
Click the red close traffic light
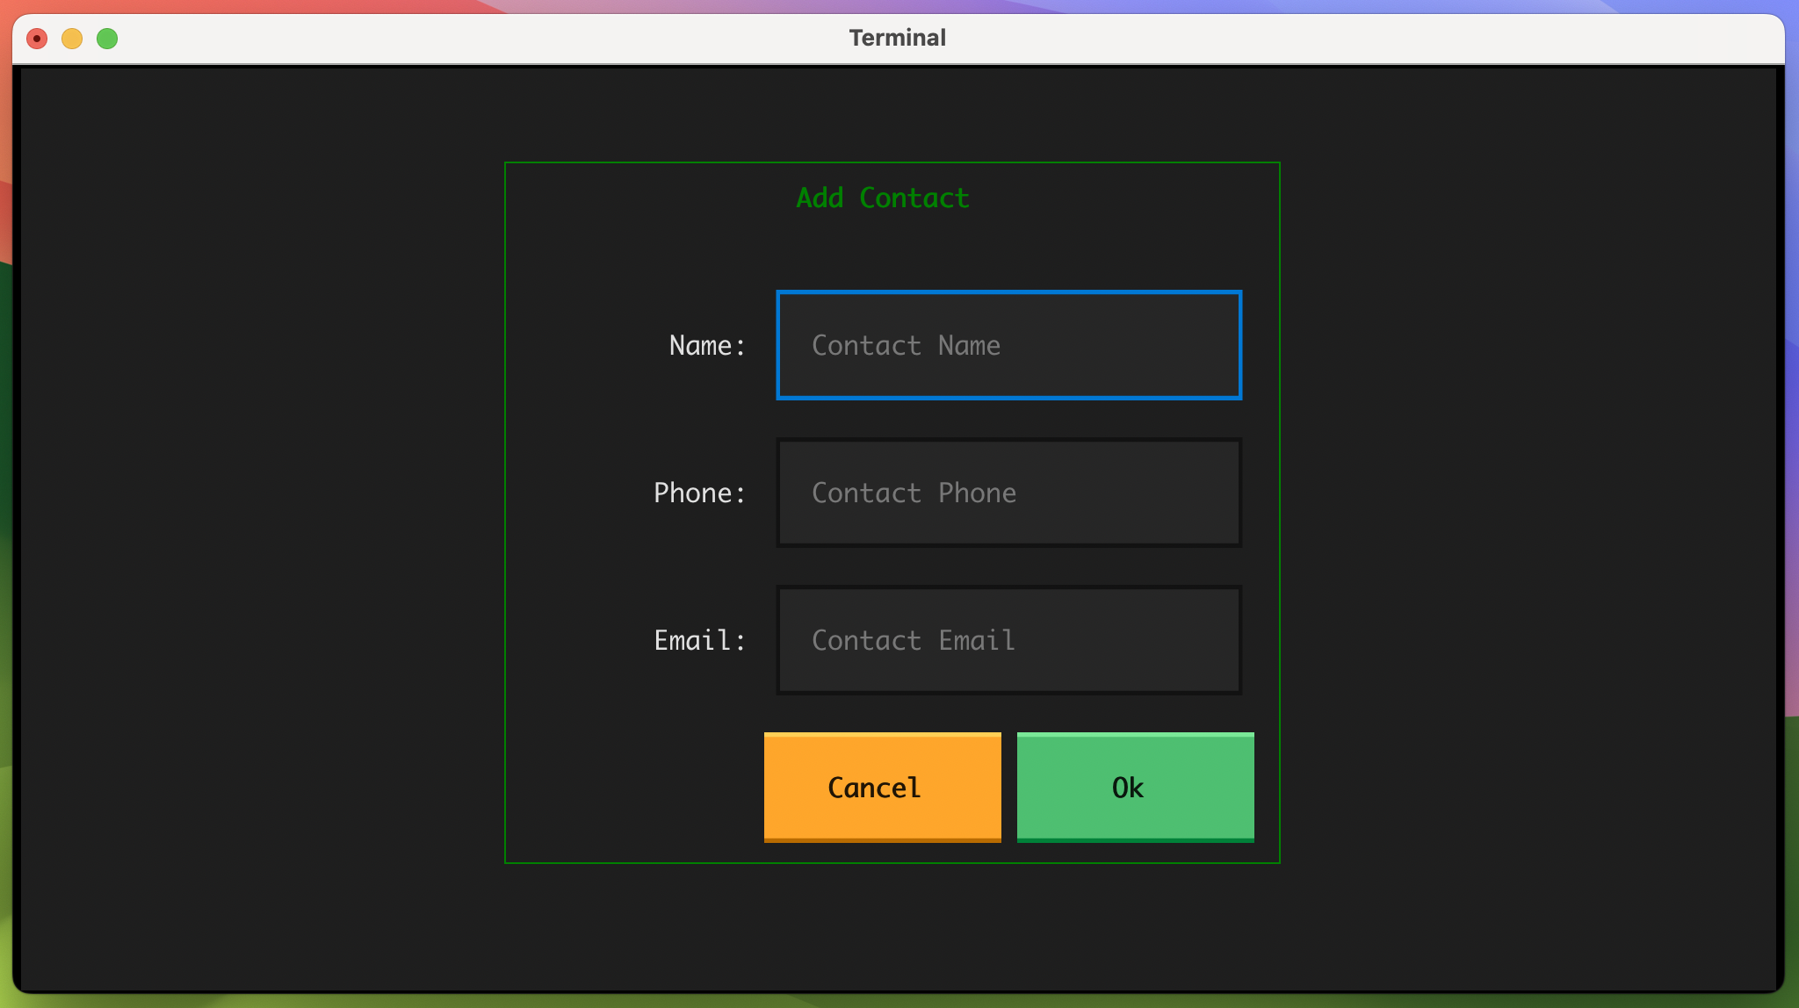coord(36,38)
